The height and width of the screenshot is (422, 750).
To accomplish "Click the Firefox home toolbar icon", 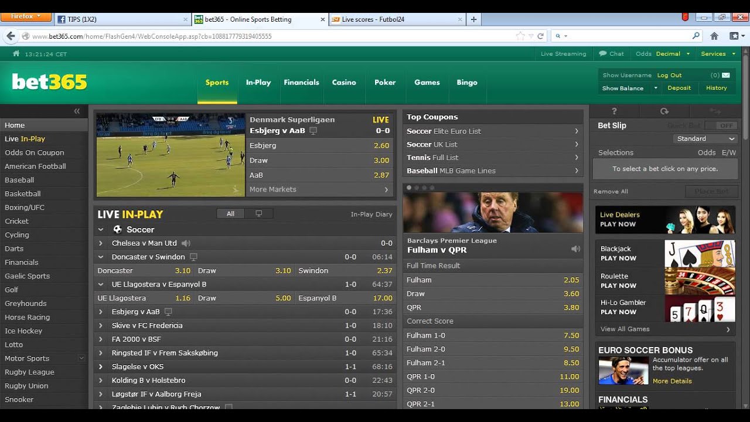I will point(714,36).
